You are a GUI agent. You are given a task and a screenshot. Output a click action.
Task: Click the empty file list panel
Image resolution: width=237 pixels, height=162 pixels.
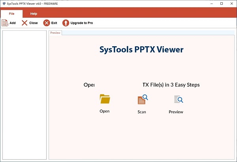point(24,95)
